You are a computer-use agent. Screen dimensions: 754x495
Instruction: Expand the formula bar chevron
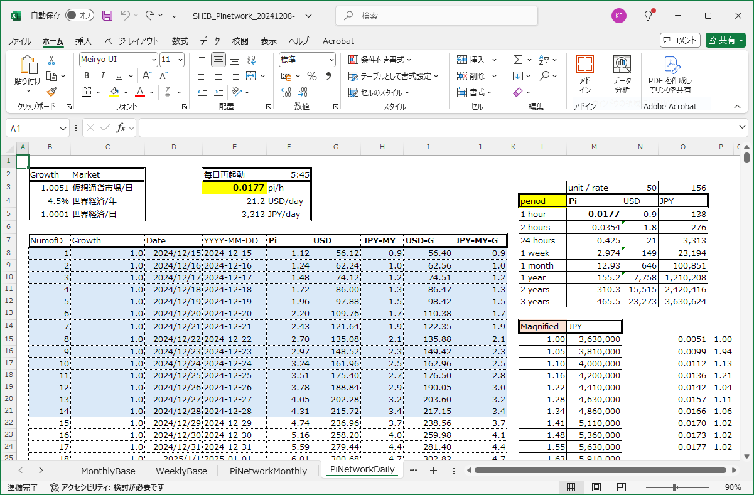point(743,128)
